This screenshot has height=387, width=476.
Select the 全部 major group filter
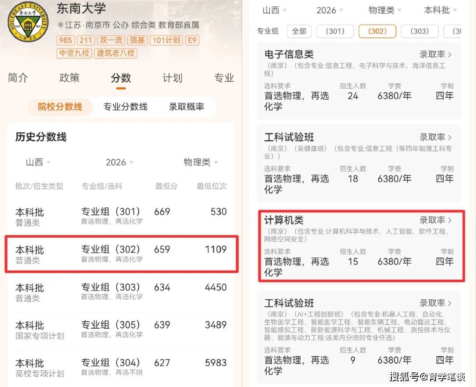pyautogui.click(x=299, y=31)
